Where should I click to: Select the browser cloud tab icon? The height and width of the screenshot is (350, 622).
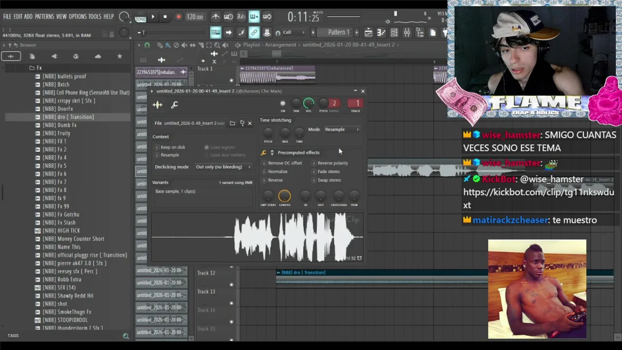[x=98, y=56]
